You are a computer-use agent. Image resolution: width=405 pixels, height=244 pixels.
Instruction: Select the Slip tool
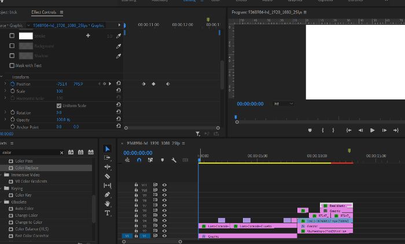click(107, 185)
